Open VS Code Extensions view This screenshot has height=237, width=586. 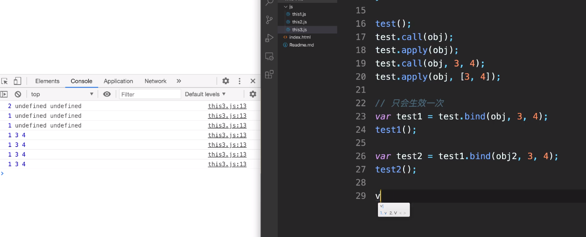point(269,75)
